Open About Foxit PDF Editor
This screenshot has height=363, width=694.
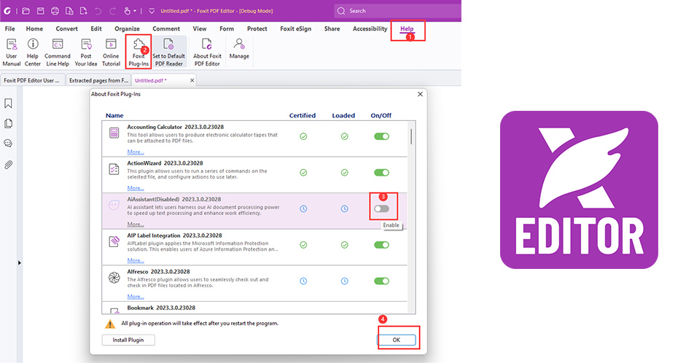click(207, 52)
